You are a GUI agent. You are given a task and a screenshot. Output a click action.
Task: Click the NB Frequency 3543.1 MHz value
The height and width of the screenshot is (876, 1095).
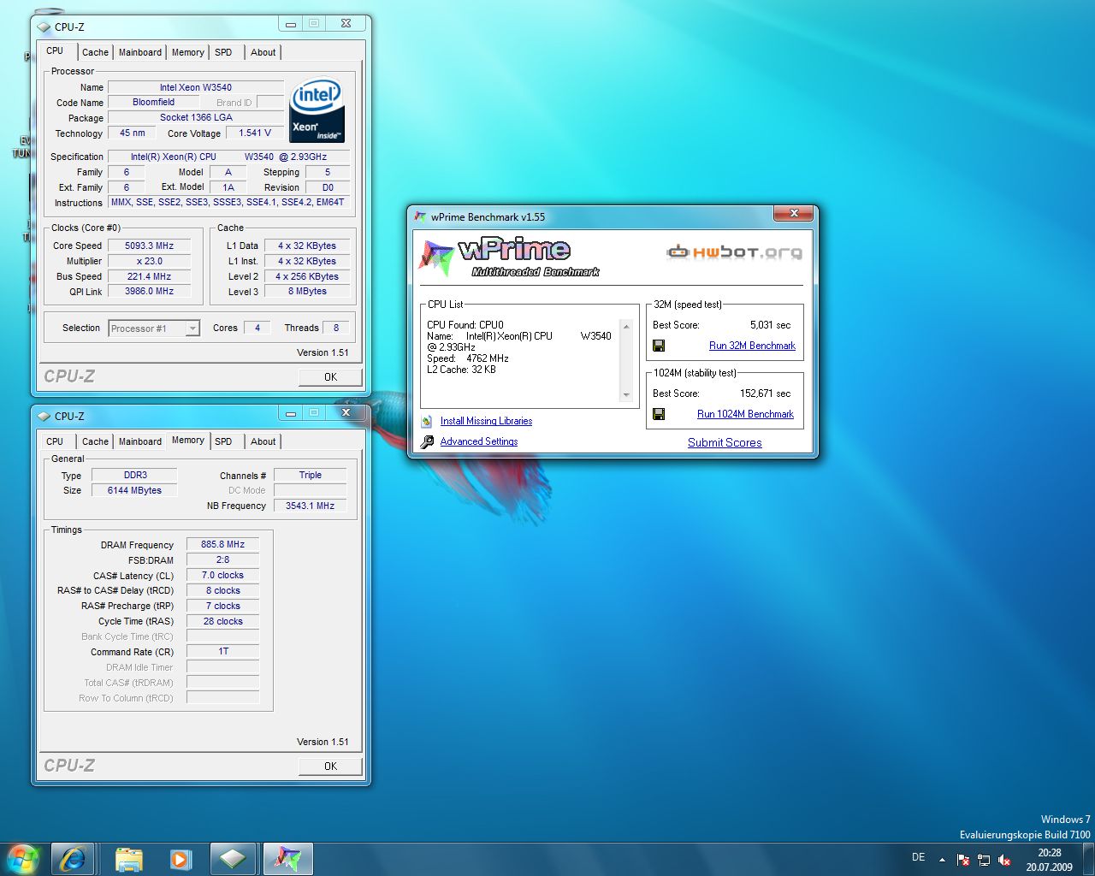310,506
